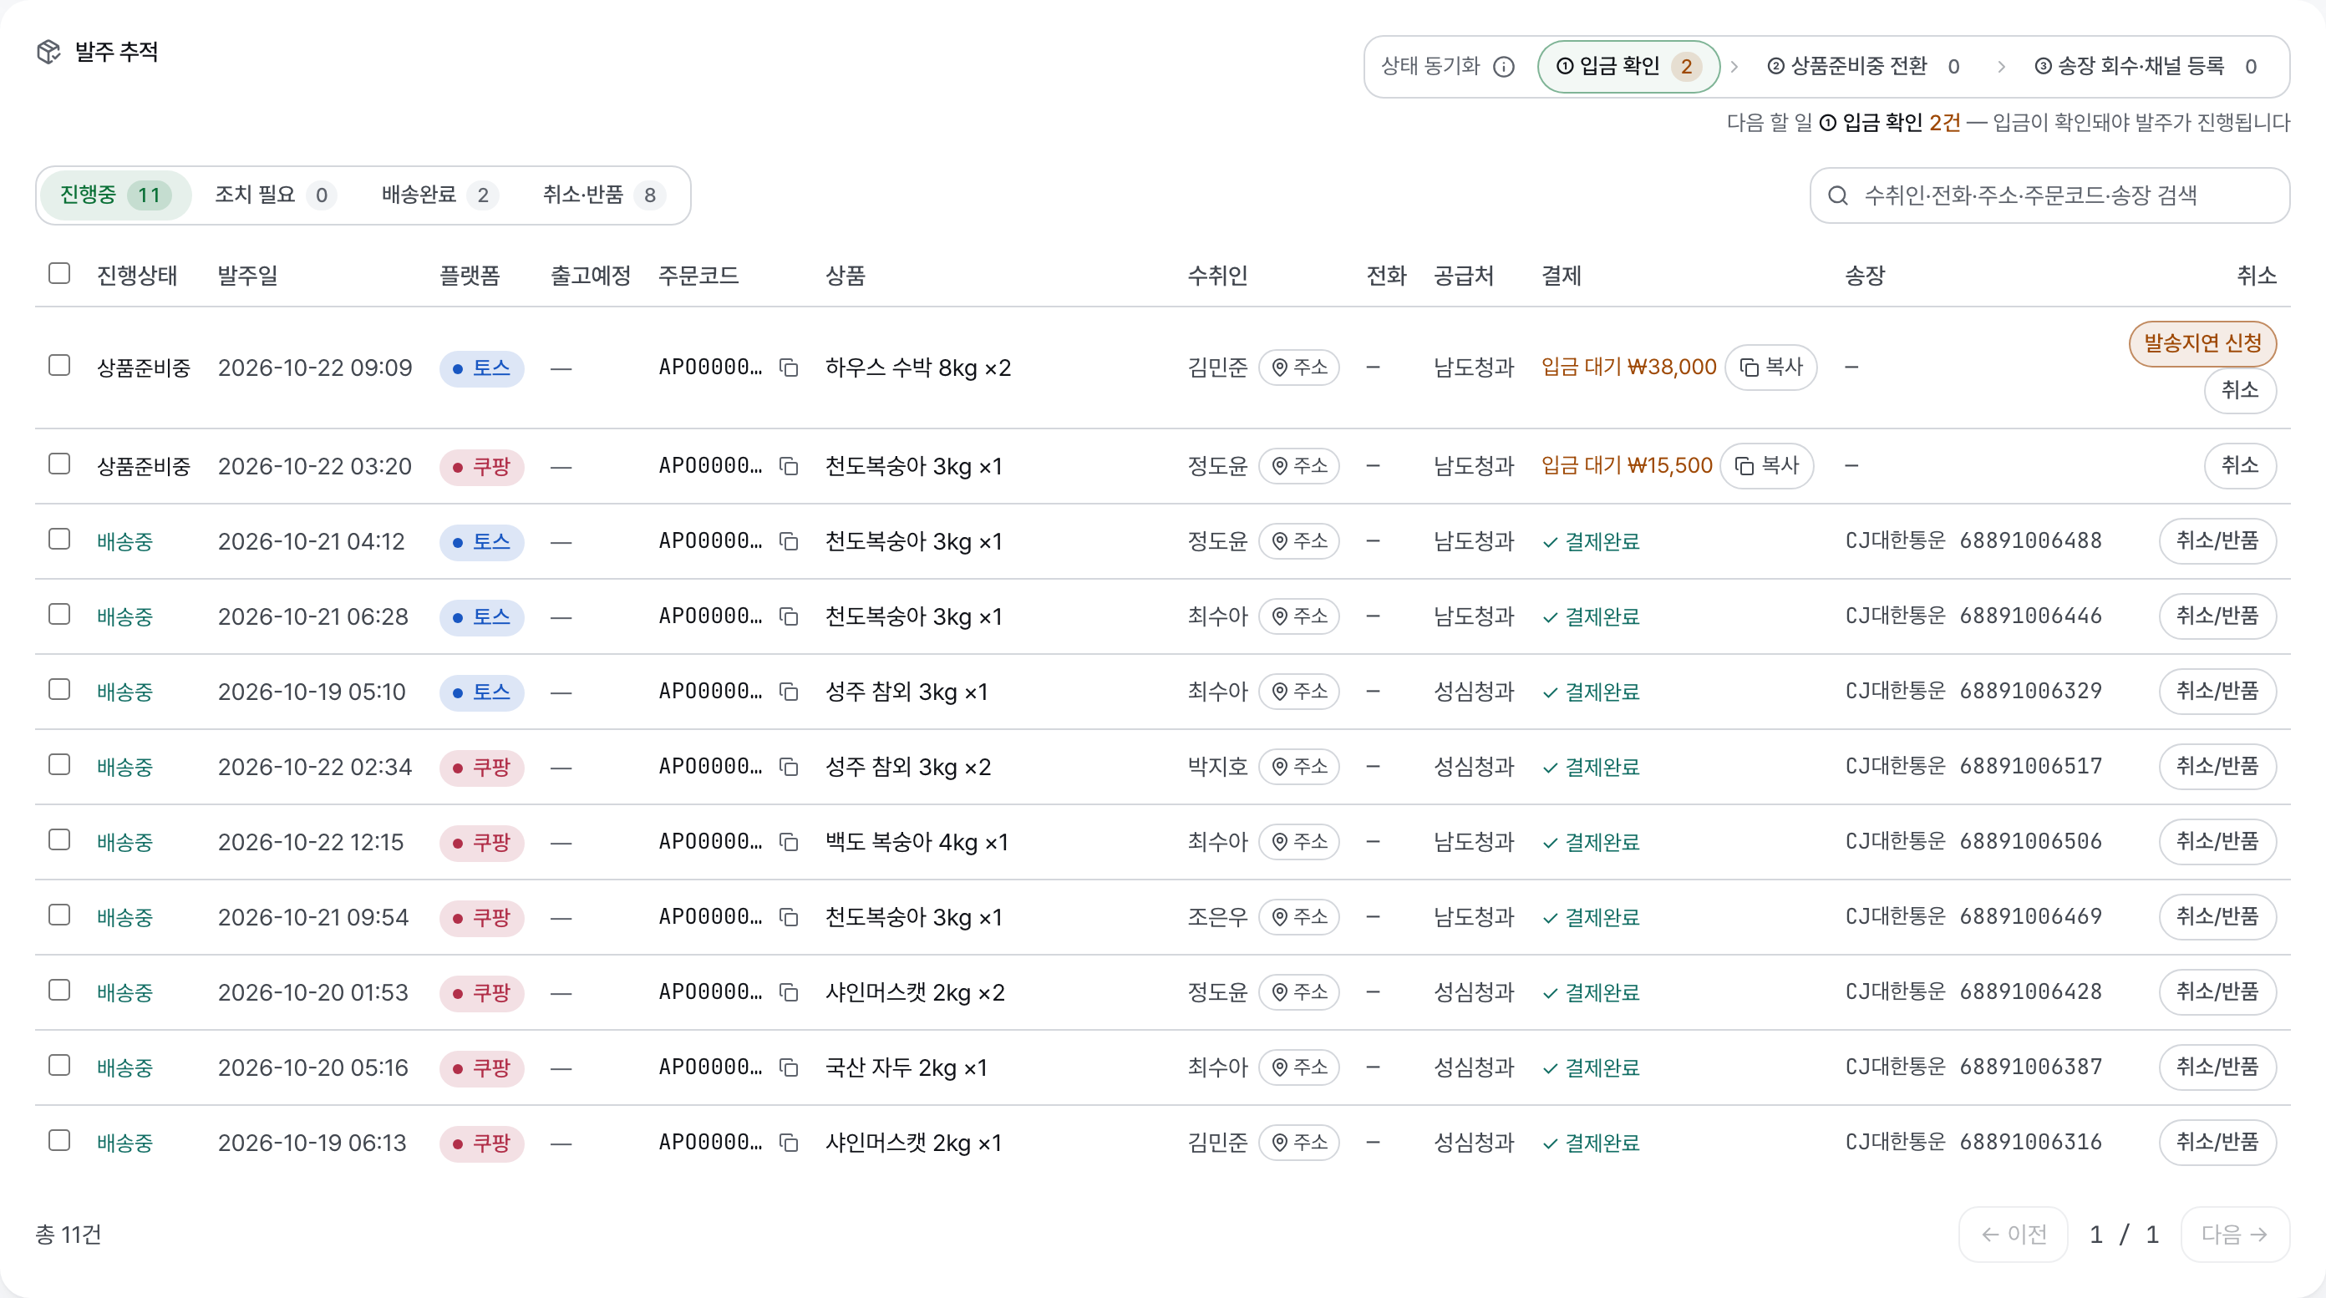The image size is (2326, 1298).
Task: Copy order code in 2026-10-21 06:28 row
Action: [788, 616]
